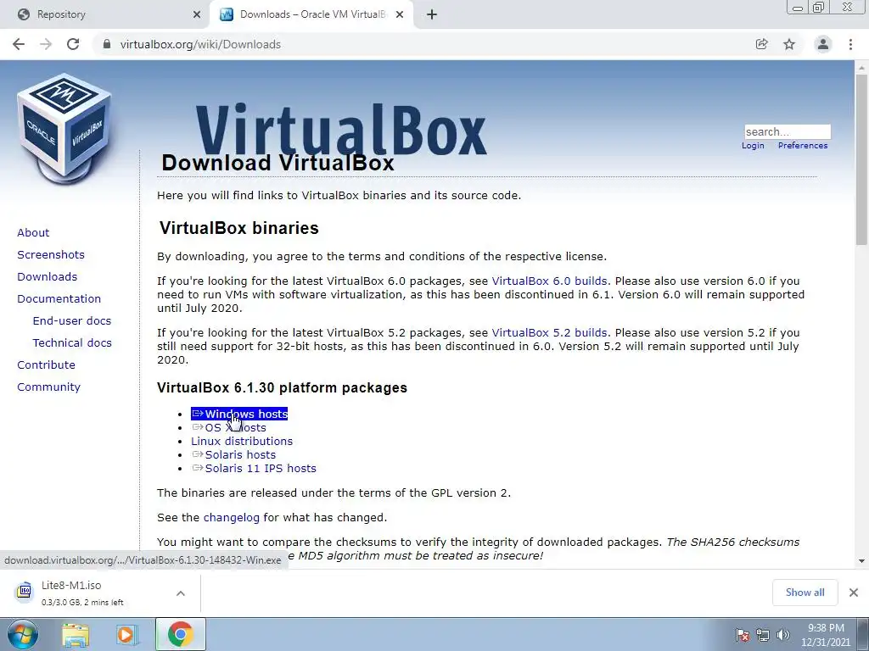Open Chrome's three-dot menu
This screenshot has width=869, height=651.
click(x=850, y=44)
